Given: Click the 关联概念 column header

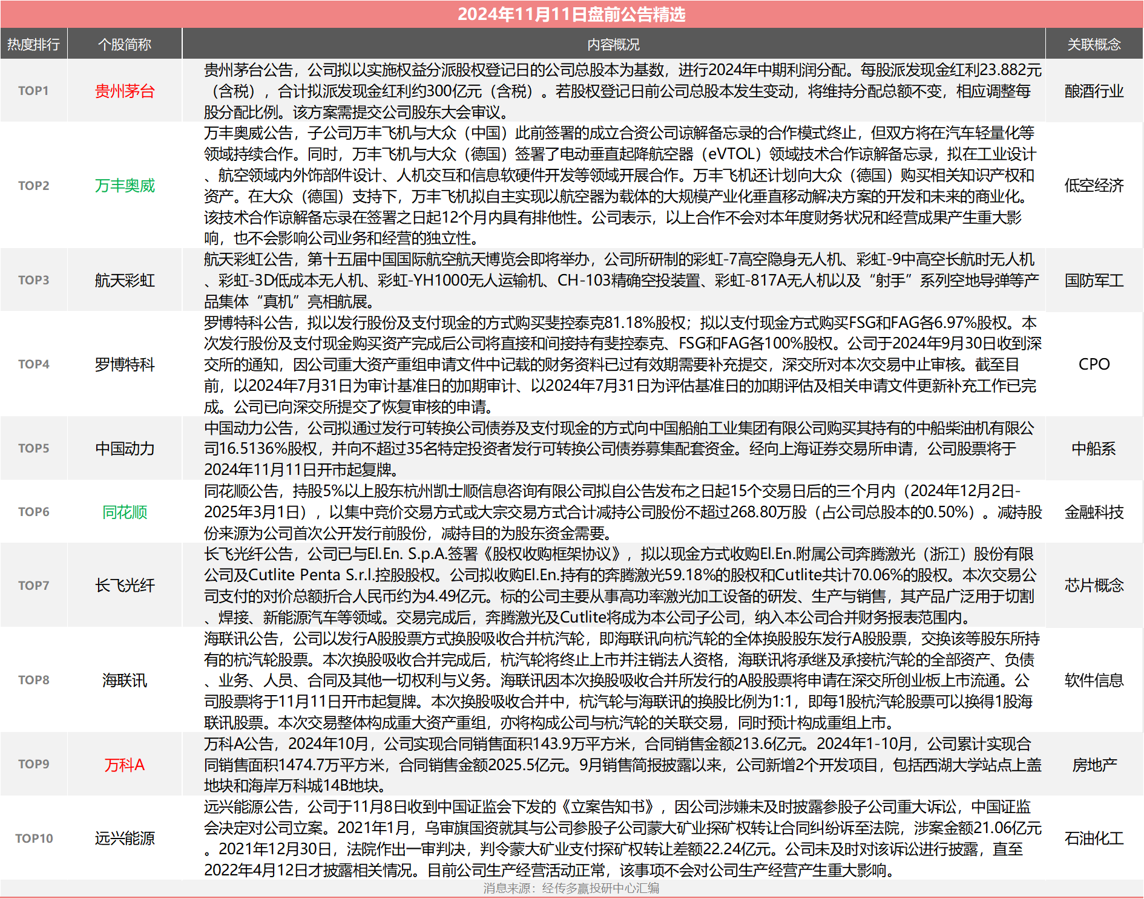Looking at the screenshot, I should tap(1094, 44).
